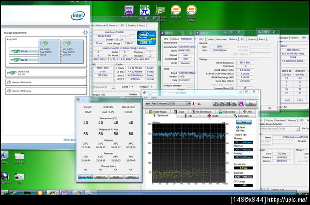
Task: Open SPD tab in CPU-Z DRAM Frequency window
Action: 242,39
